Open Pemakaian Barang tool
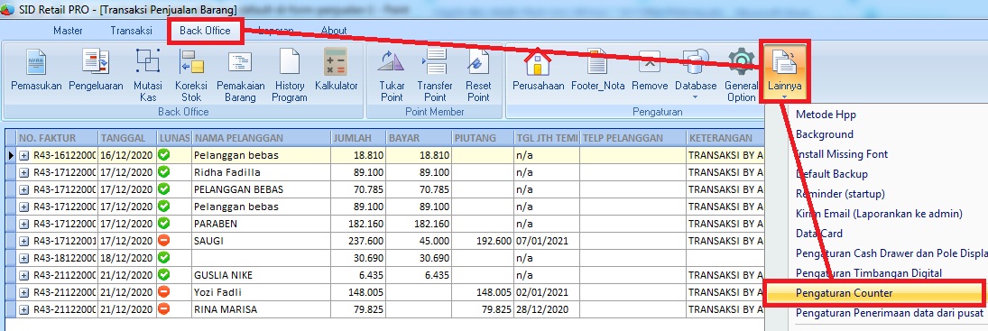988x331 pixels. pyautogui.click(x=240, y=76)
